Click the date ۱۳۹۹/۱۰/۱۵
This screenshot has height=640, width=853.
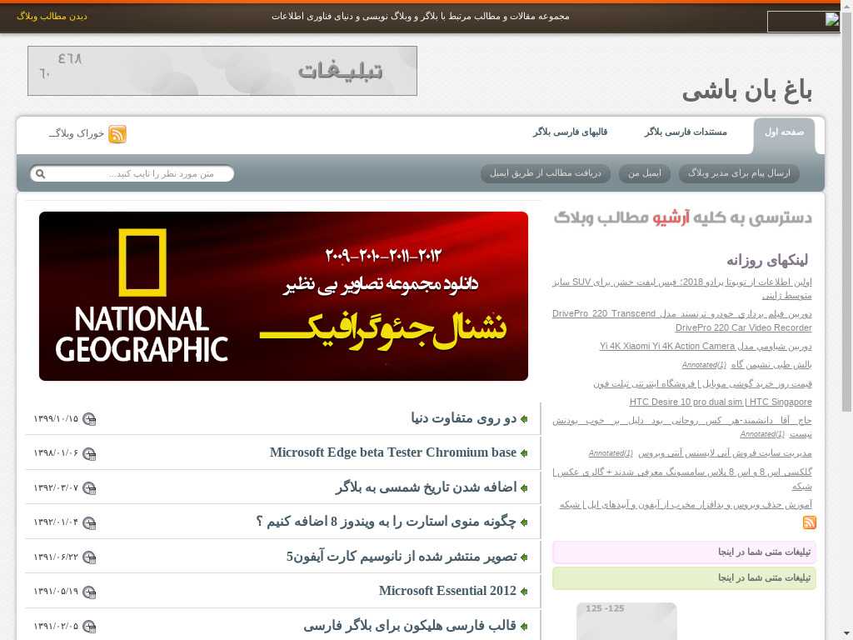pyautogui.click(x=56, y=419)
